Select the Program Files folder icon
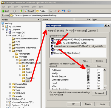The width and height of the screenshot is (111, 108). click(x=13, y=84)
